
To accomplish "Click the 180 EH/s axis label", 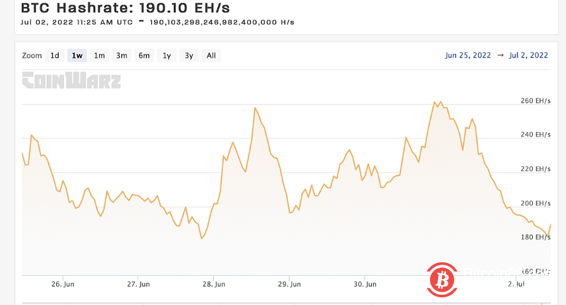I will pyautogui.click(x=534, y=237).
